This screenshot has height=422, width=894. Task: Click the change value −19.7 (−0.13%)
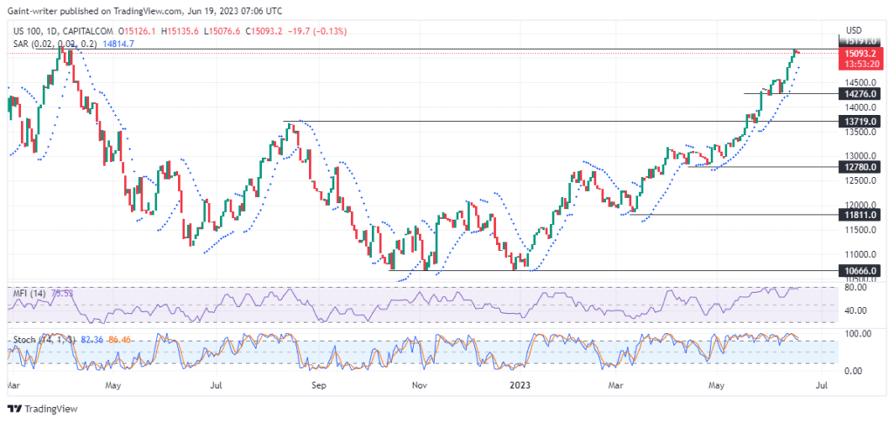point(316,31)
